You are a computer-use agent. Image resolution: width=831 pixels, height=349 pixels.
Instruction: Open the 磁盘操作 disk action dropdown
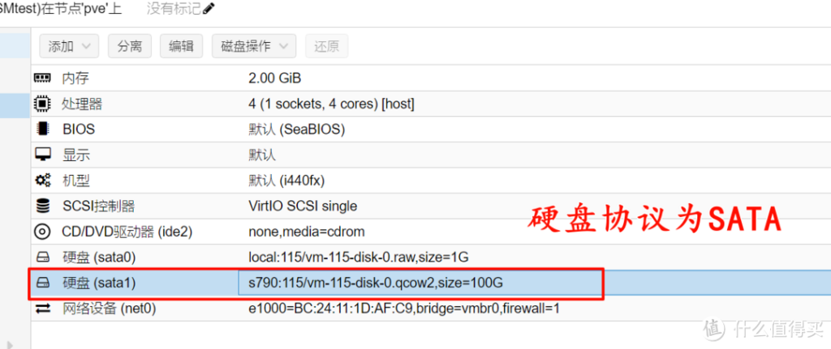[254, 46]
